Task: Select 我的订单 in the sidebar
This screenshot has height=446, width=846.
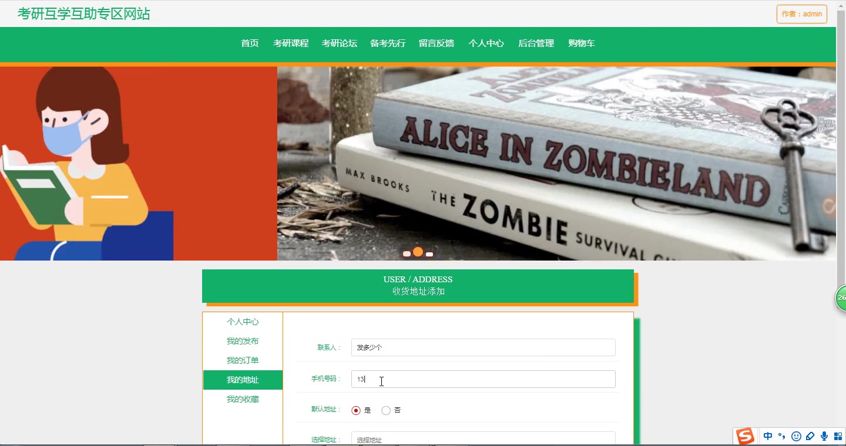Action: 243,360
